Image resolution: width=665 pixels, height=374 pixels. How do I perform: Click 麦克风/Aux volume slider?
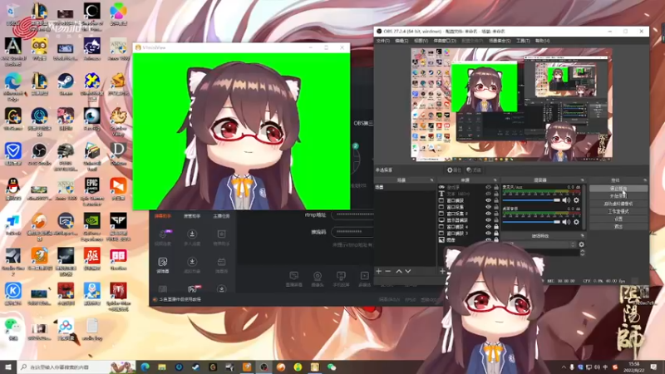pyautogui.click(x=531, y=200)
